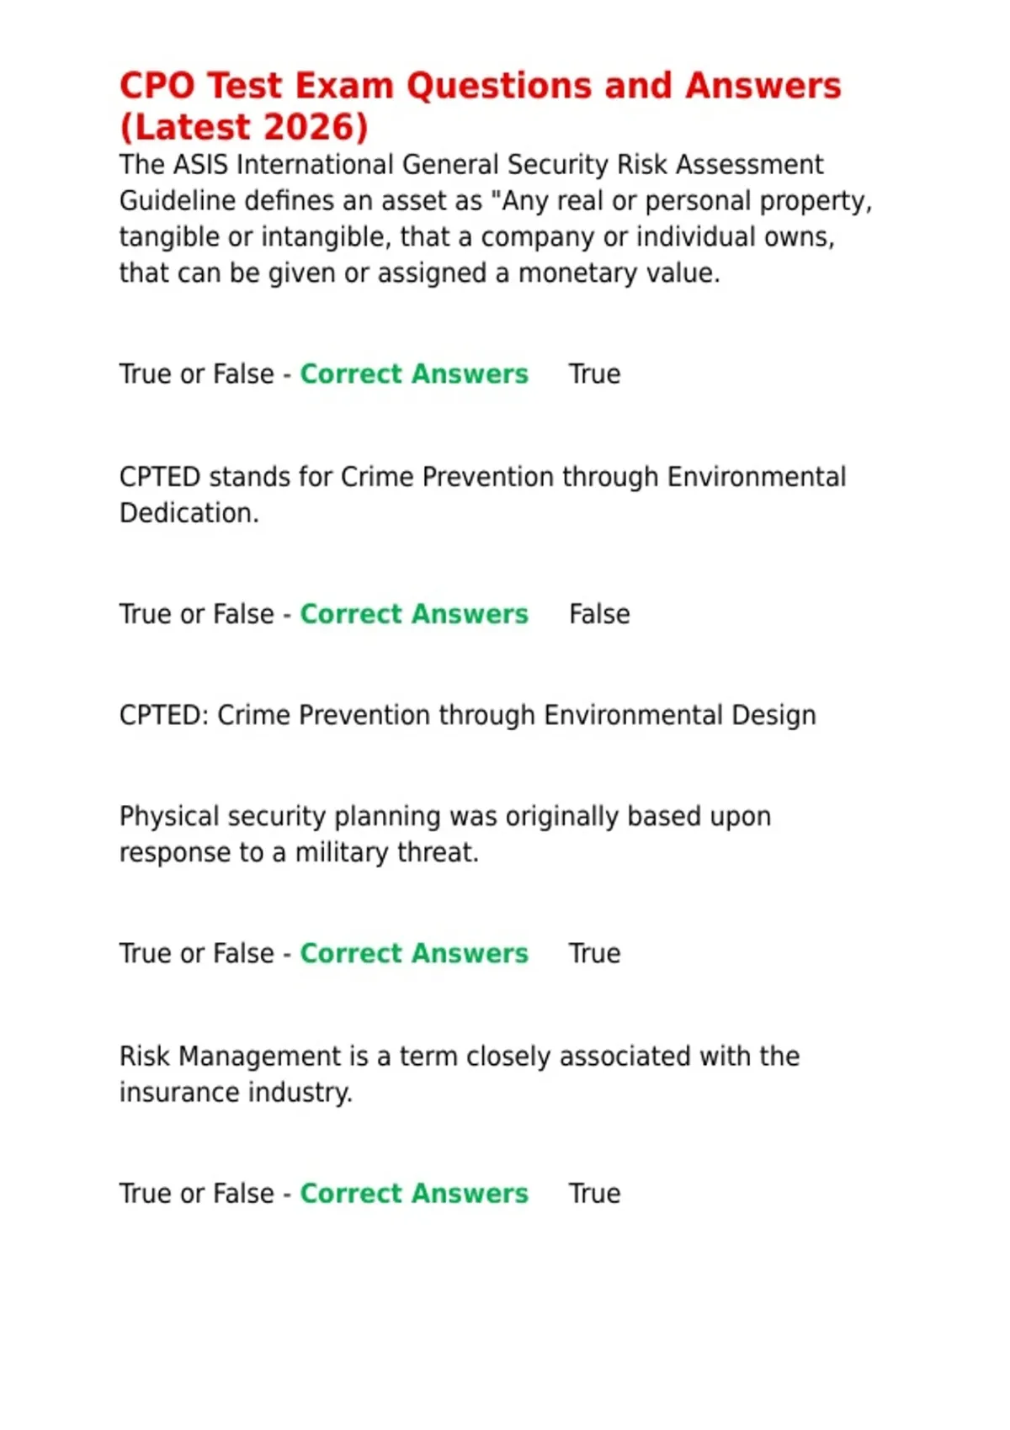The image size is (1010, 1430).
Task: Click the word 'Dedication.' in the CPTED question
Action: pyautogui.click(x=189, y=513)
